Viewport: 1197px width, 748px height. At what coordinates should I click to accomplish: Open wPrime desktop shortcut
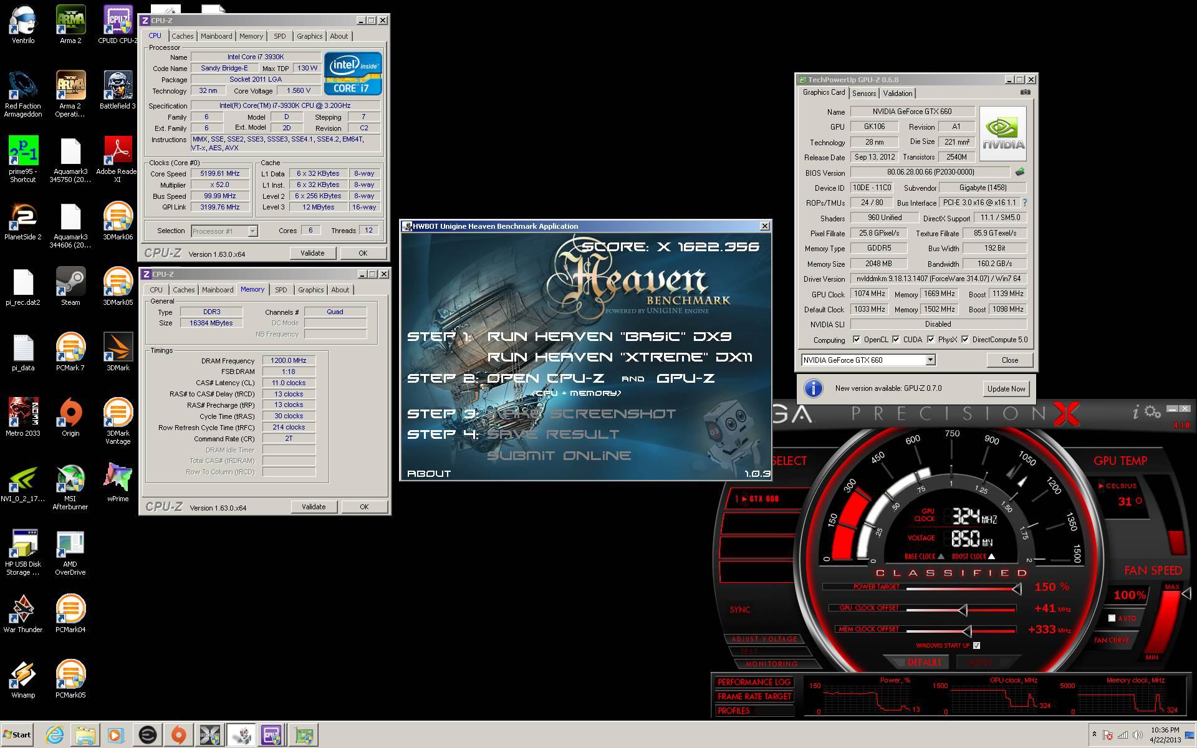click(x=118, y=483)
